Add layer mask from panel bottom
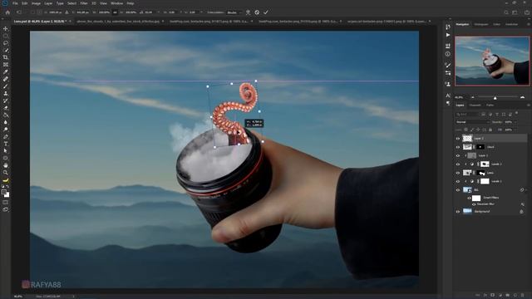This screenshot has height=299, width=532. point(493,296)
